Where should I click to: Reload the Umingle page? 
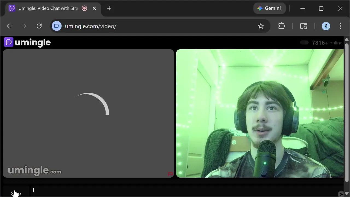[x=39, y=26]
